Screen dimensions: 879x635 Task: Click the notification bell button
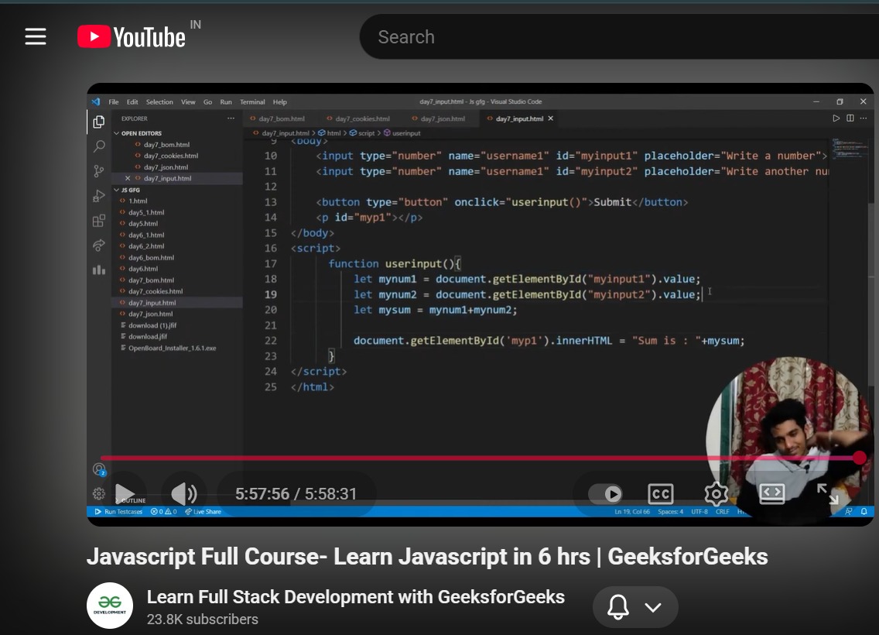tap(617, 607)
